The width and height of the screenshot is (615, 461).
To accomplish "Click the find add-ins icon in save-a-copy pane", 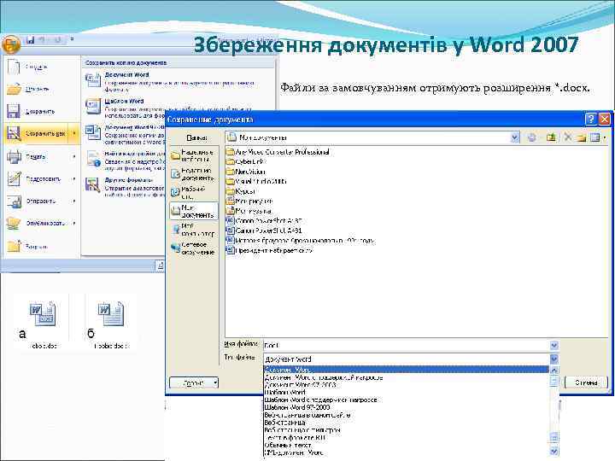I will click(x=93, y=160).
